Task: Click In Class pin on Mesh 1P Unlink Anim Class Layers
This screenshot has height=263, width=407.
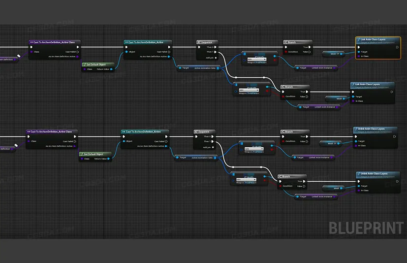Action: click(356, 145)
